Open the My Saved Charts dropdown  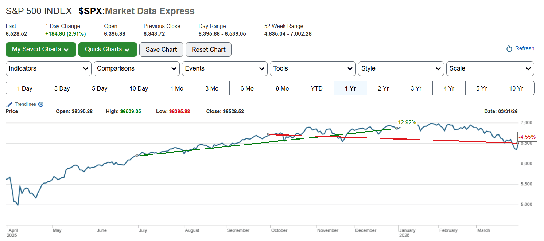pos(41,49)
